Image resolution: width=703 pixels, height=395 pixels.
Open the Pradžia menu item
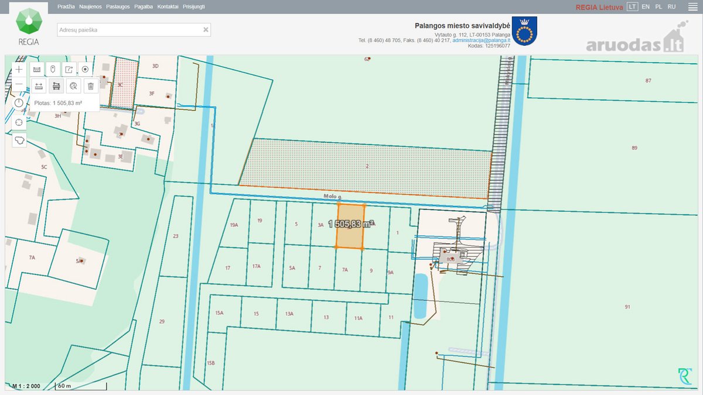coord(66,6)
